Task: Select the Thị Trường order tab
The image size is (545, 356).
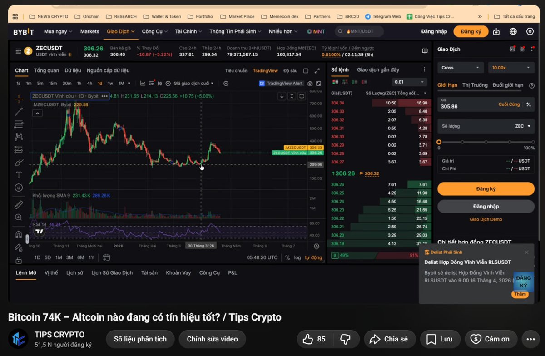Action: point(475,85)
